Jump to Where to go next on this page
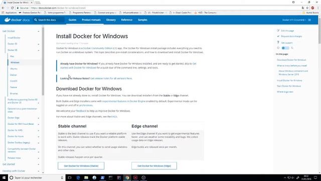The image size is (321, 181). [285, 92]
